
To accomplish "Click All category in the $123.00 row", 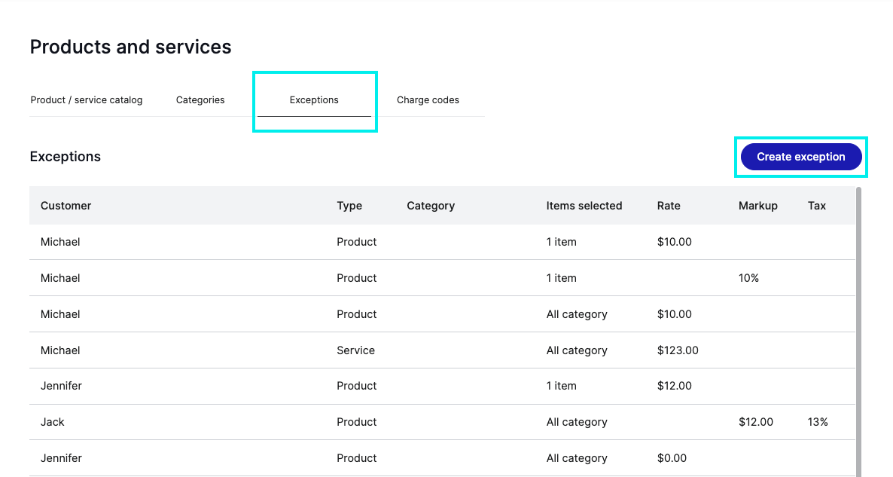I will pos(576,350).
